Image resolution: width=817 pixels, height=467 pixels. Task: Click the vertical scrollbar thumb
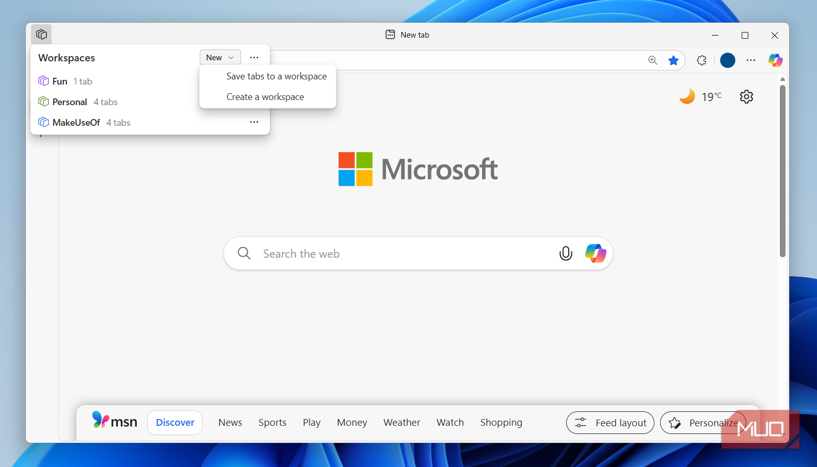(782, 170)
